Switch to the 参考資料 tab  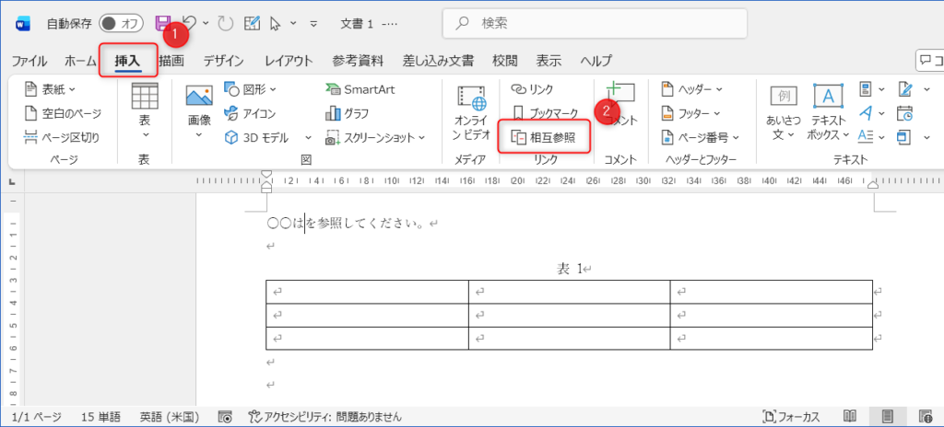[358, 62]
